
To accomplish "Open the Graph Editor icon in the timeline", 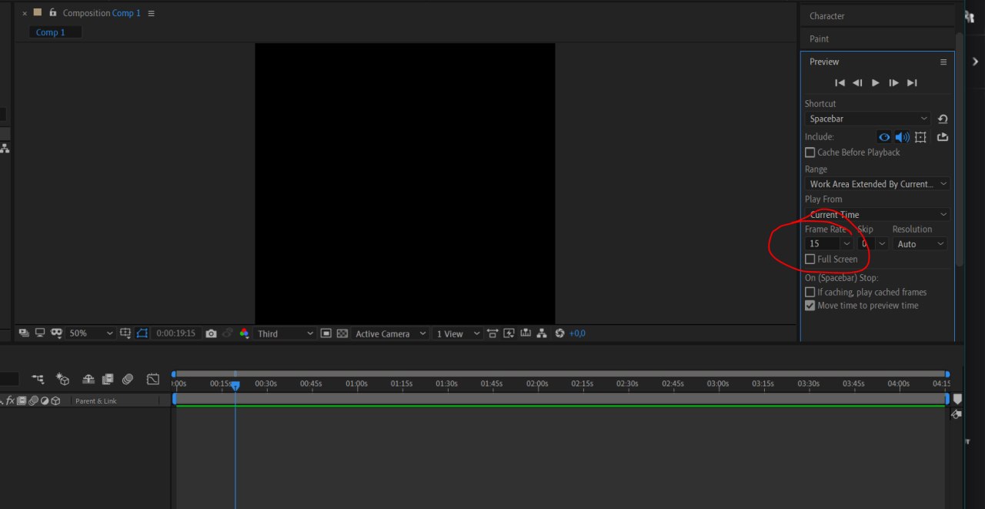I will click(153, 379).
